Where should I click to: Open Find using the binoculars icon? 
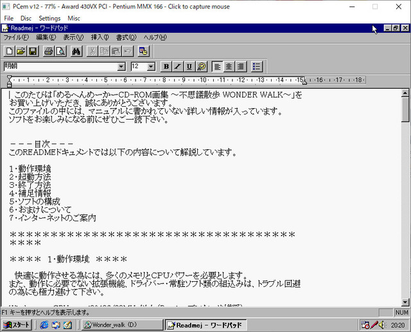[76, 51]
